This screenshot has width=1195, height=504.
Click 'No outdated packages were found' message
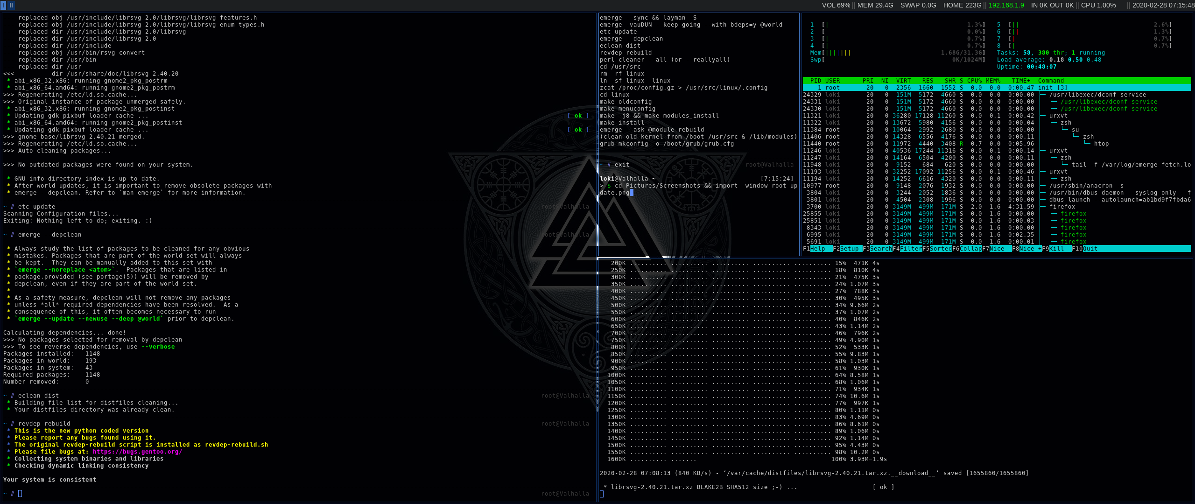[98, 165]
